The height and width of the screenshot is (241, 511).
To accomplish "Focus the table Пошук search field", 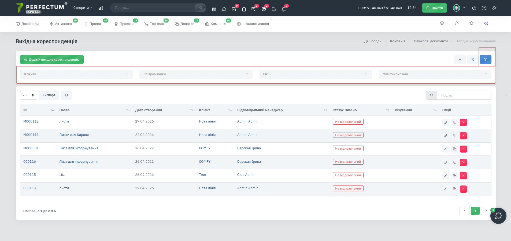I will [x=464, y=95].
